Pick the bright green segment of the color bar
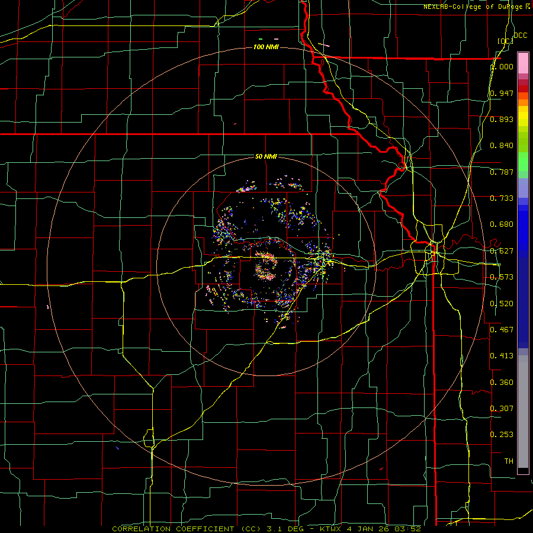 (x=523, y=162)
